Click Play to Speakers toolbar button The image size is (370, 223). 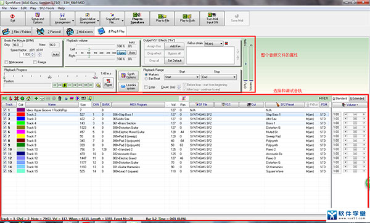[x=138, y=18]
